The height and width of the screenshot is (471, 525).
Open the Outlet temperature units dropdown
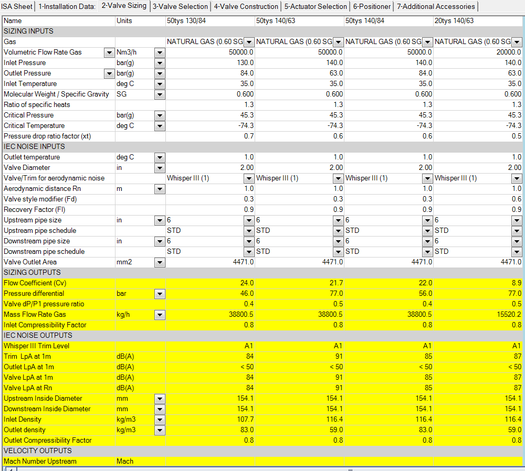160,157
